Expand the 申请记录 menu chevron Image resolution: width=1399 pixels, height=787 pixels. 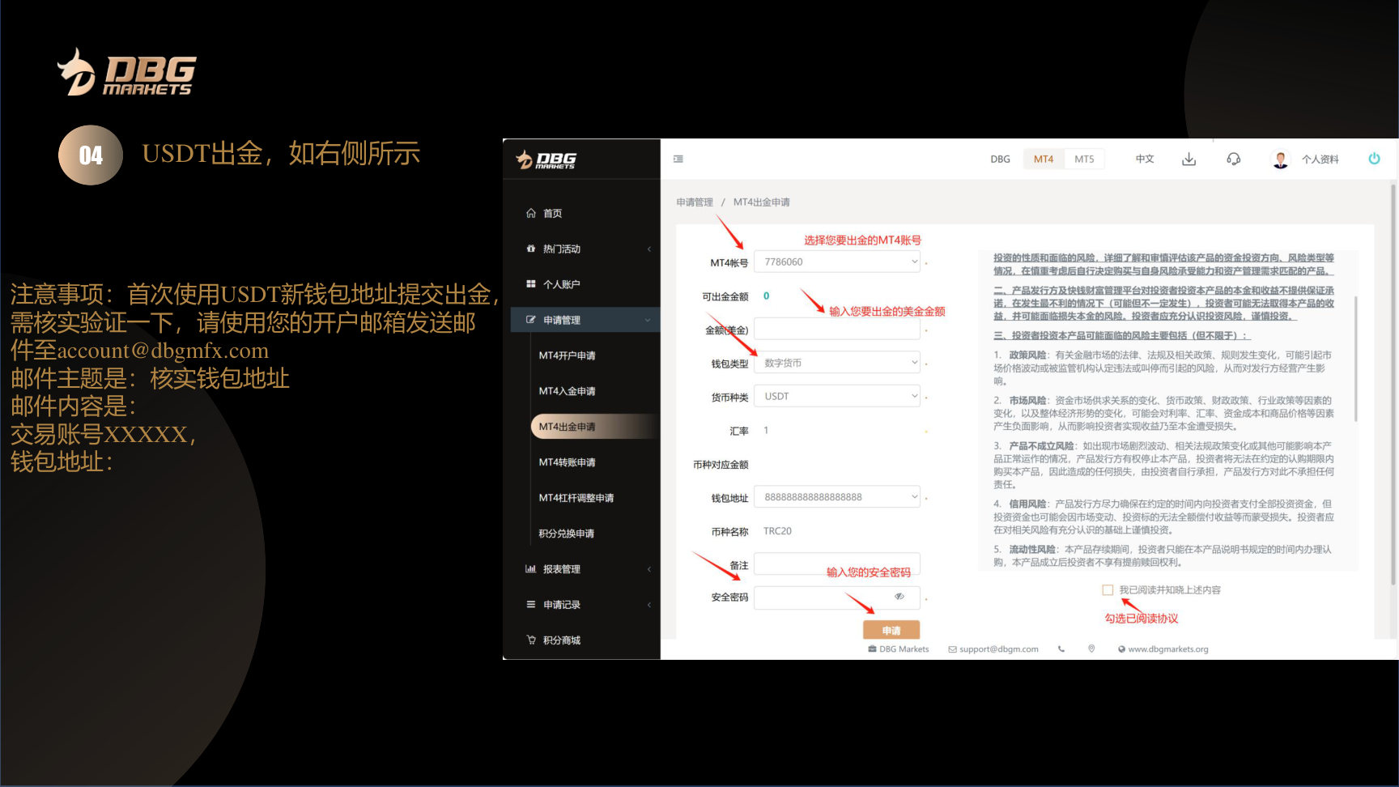[649, 605]
